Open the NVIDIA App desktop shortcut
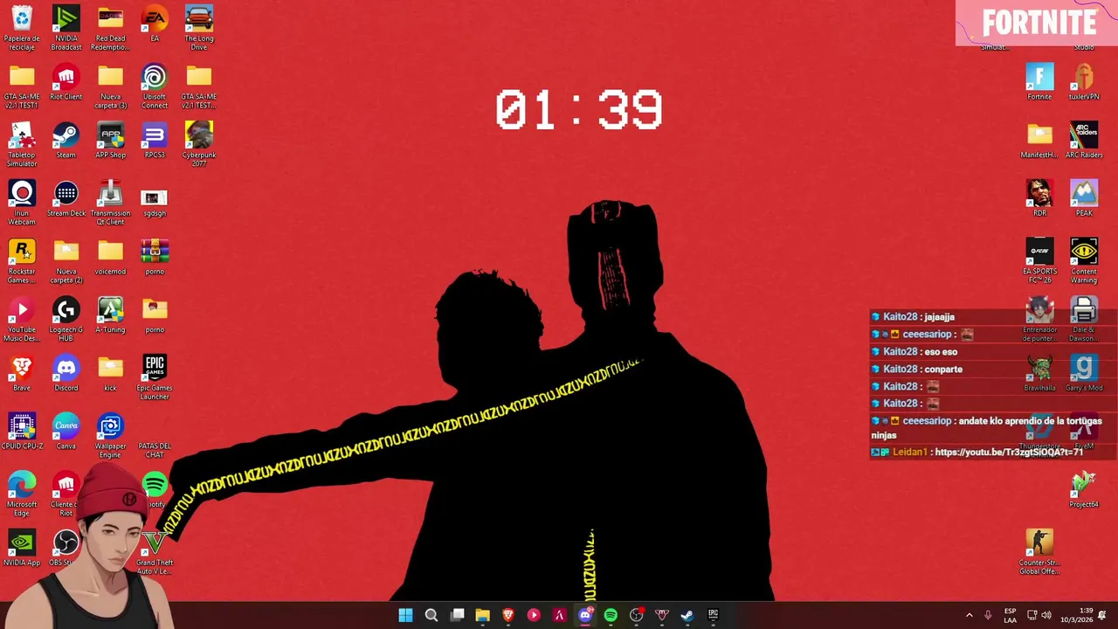This screenshot has width=1118, height=629. (x=22, y=549)
